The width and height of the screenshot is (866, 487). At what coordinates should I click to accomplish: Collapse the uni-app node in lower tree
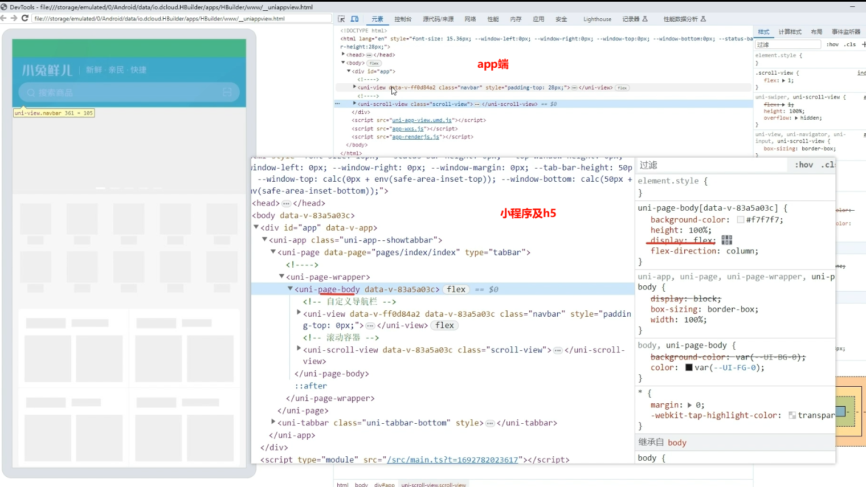tap(264, 240)
